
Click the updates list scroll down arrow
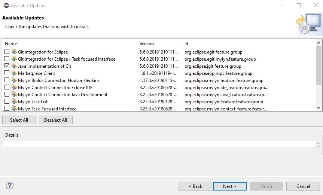[319, 108]
